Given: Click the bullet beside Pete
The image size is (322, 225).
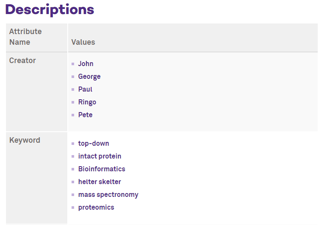Looking at the screenshot, I should [x=73, y=115].
